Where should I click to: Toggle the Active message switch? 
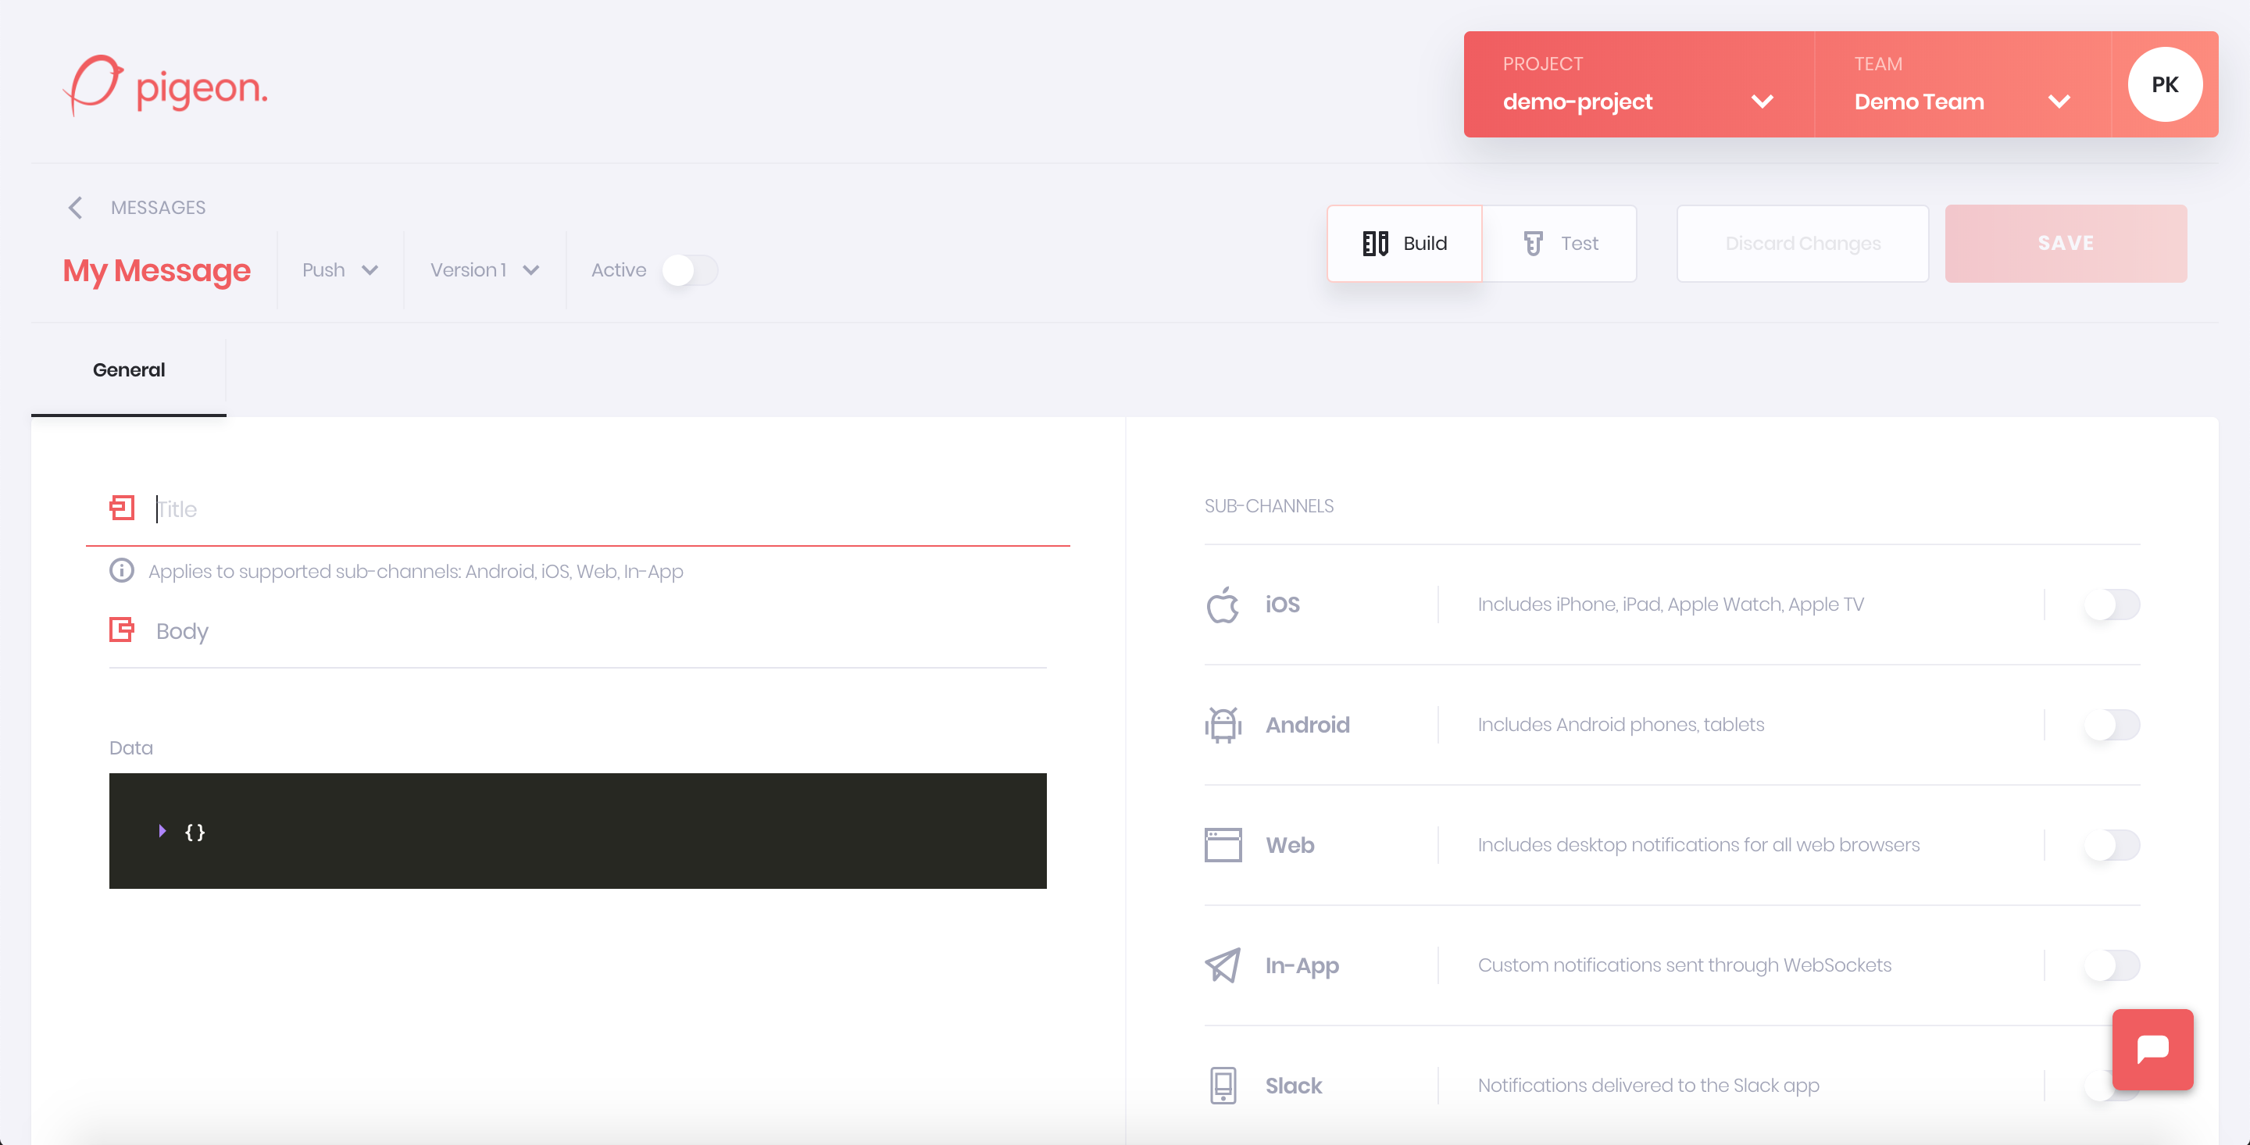(x=689, y=270)
